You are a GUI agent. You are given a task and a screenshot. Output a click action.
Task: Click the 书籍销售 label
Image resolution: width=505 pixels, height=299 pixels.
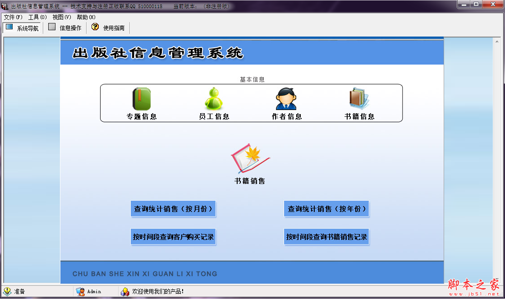point(250,181)
